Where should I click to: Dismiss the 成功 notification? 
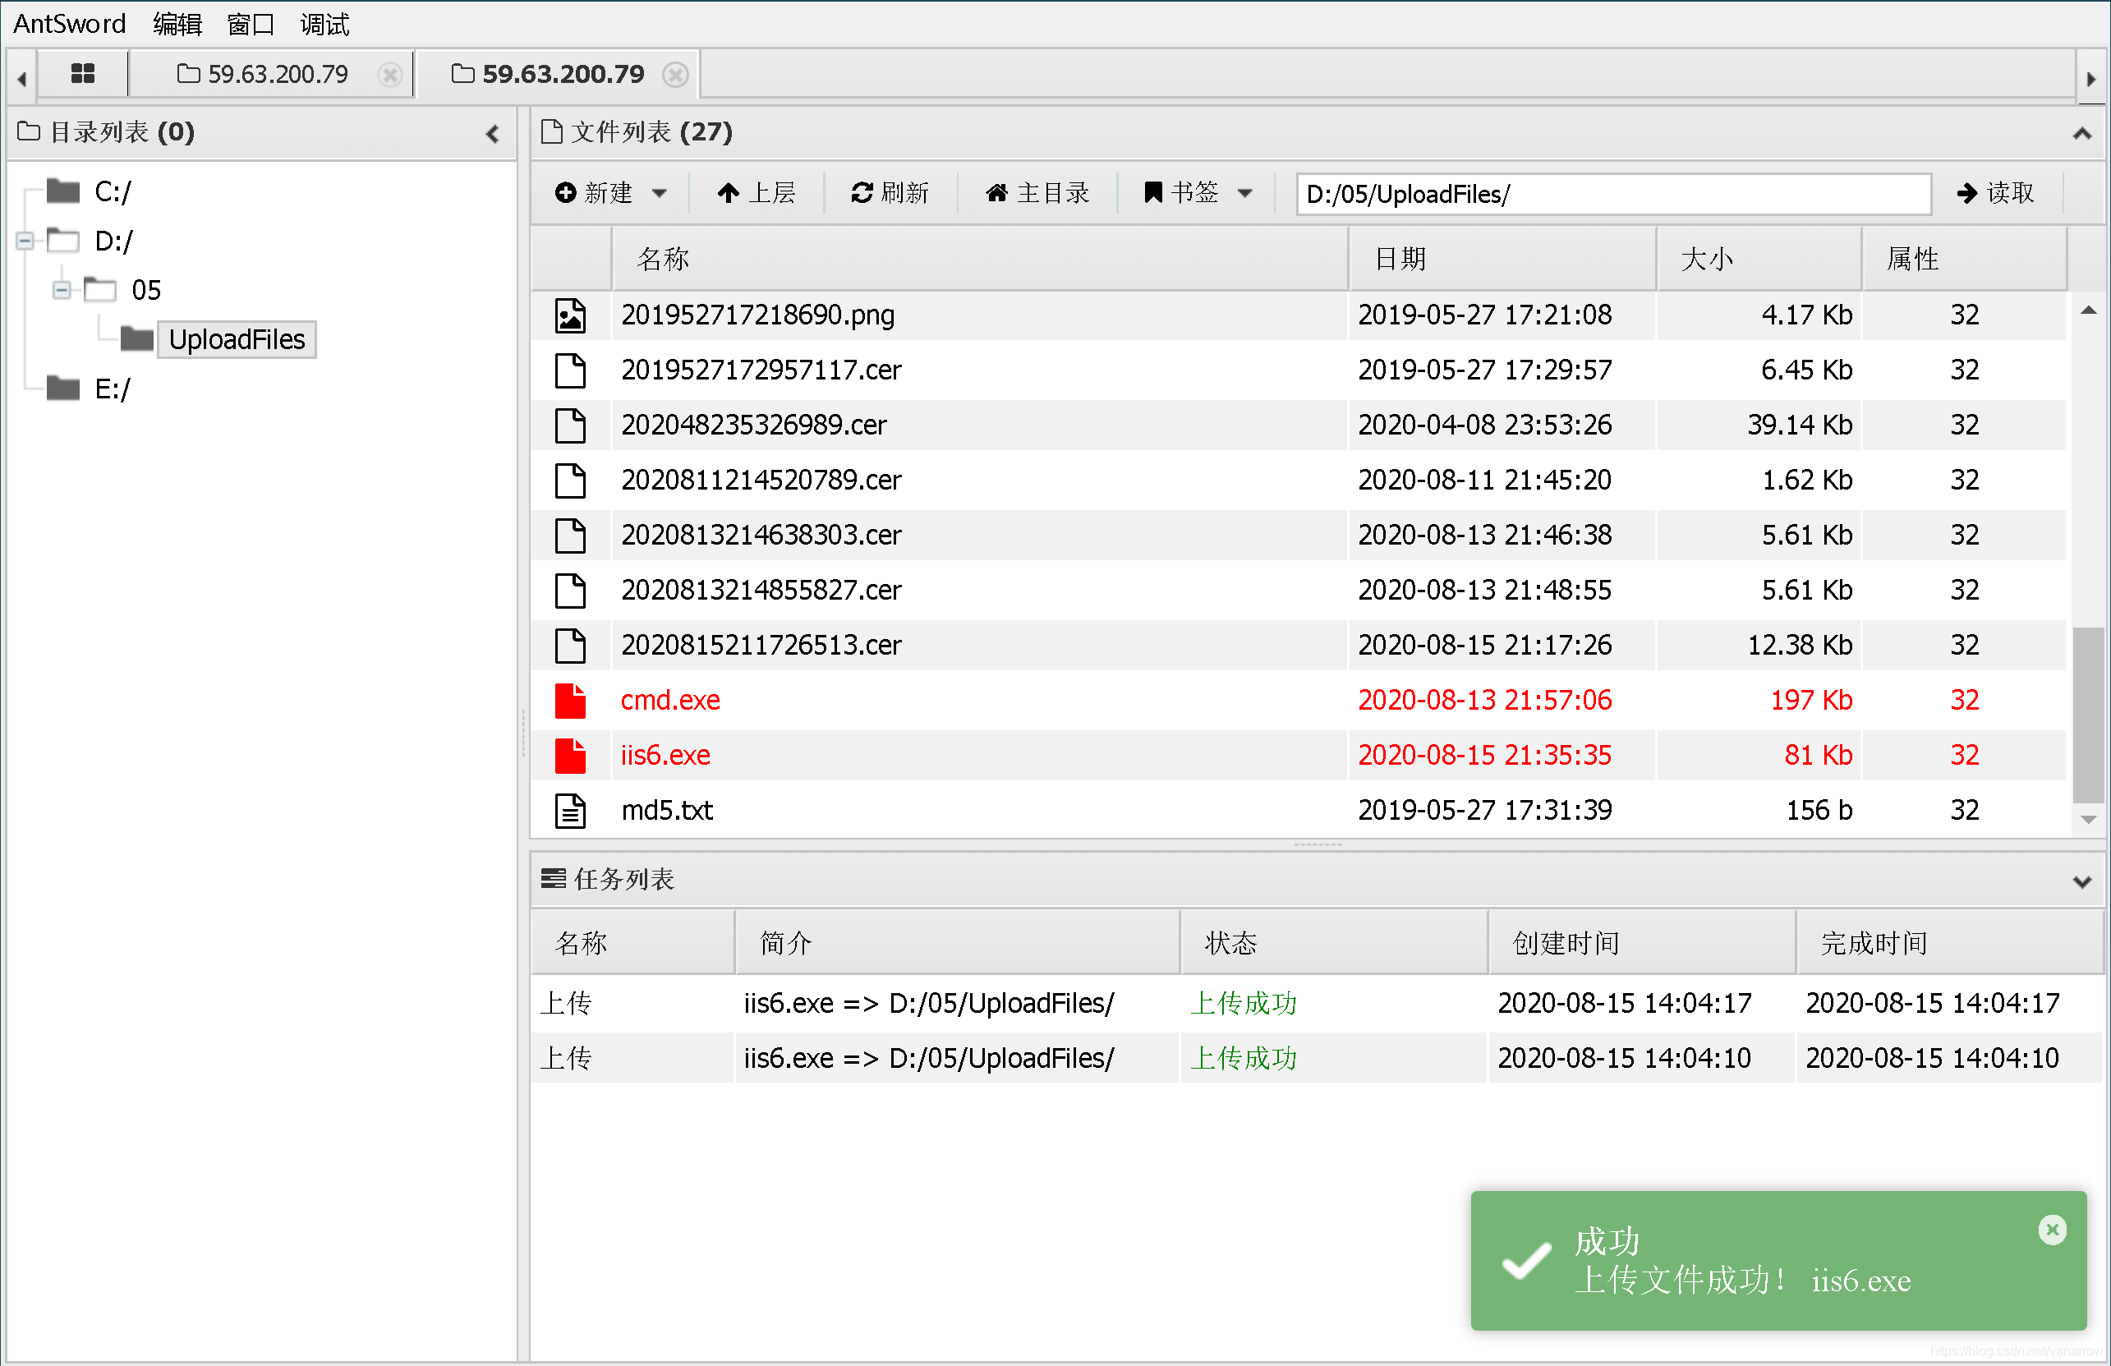click(x=2052, y=1231)
